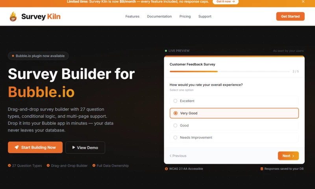The width and height of the screenshot is (315, 189).
Task: Select the Excellent radio option
Action: 234,101
